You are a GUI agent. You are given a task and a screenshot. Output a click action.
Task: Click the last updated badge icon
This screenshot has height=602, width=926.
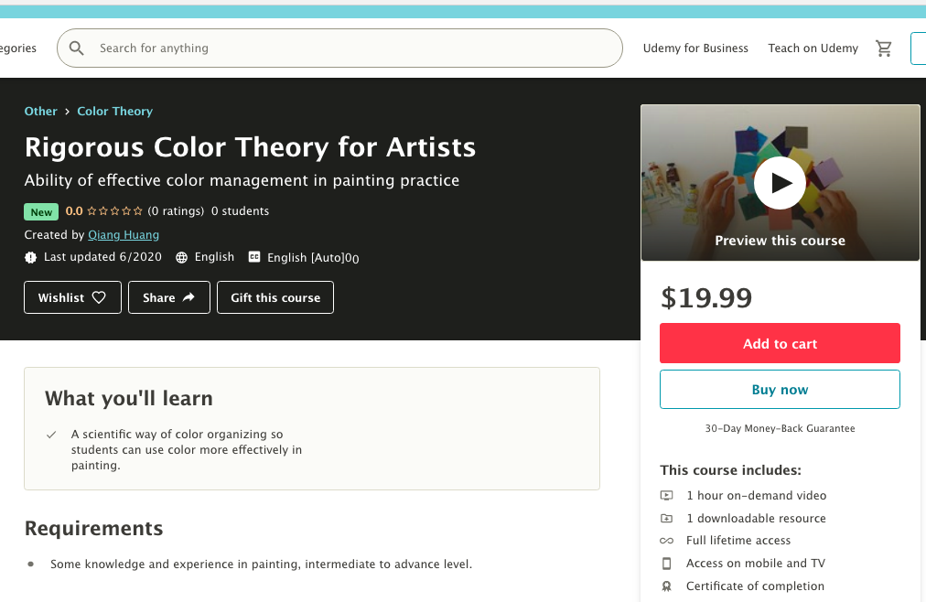click(31, 258)
